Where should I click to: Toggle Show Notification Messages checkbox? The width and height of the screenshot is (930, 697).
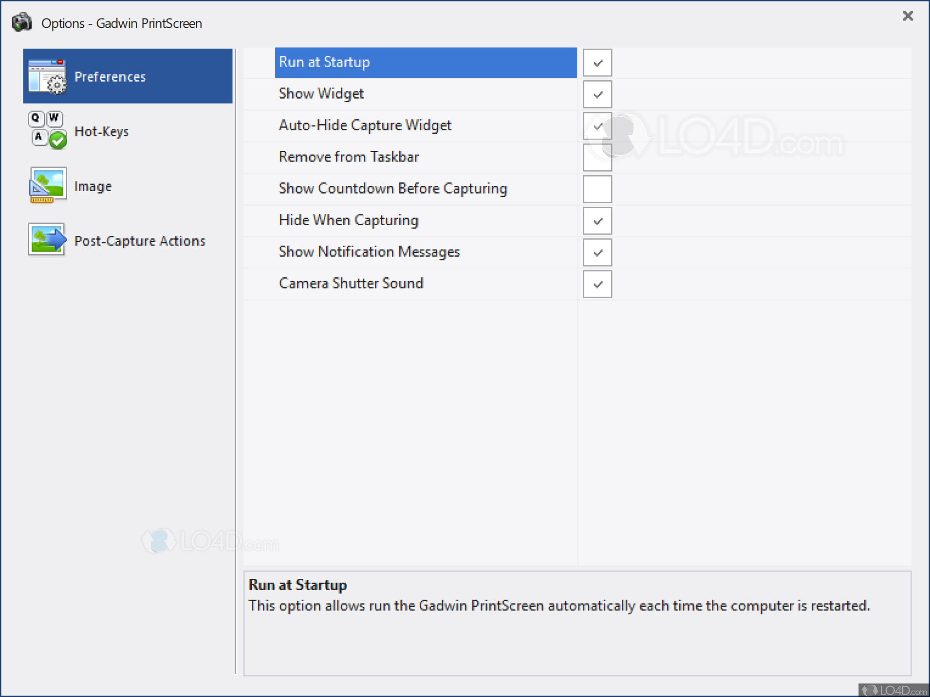597,252
